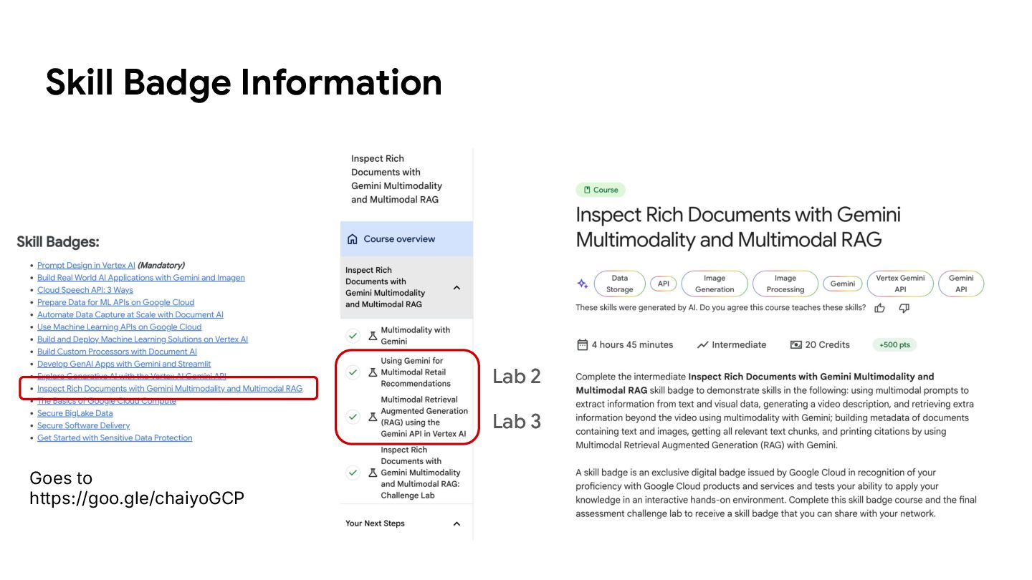
Task: Click the credits icon next to 20 Credits
Action: (x=795, y=344)
